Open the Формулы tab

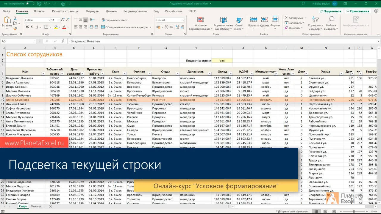[92, 11]
